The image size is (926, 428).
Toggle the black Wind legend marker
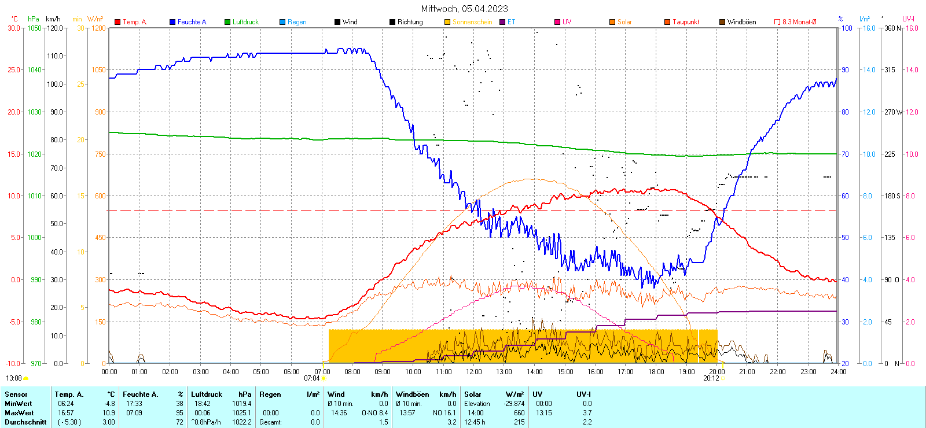337,22
